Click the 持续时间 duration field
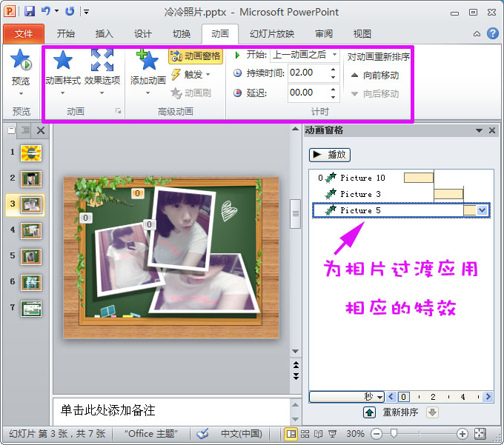504x445 pixels. [x=308, y=73]
